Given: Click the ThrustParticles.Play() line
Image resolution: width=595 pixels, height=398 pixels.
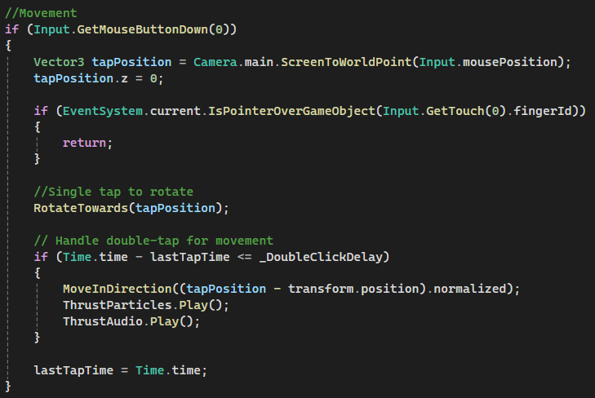Looking at the screenshot, I should pyautogui.click(x=146, y=305).
